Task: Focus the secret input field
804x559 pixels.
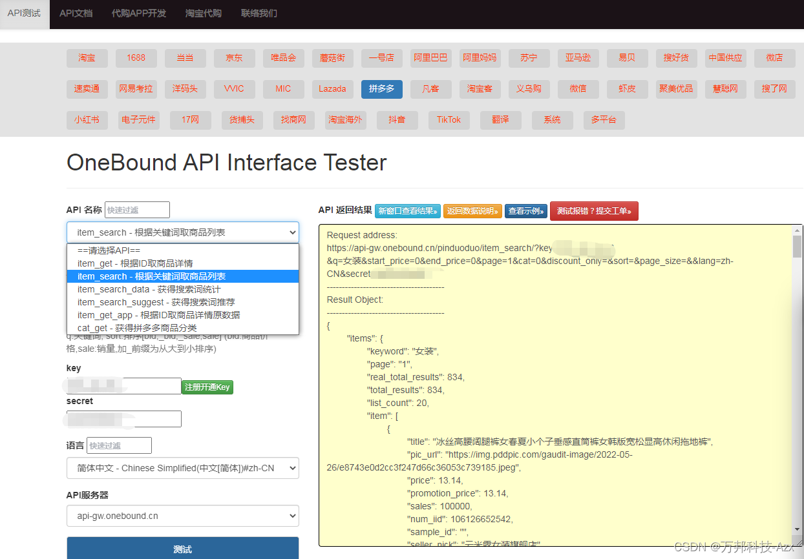Action: tap(124, 419)
